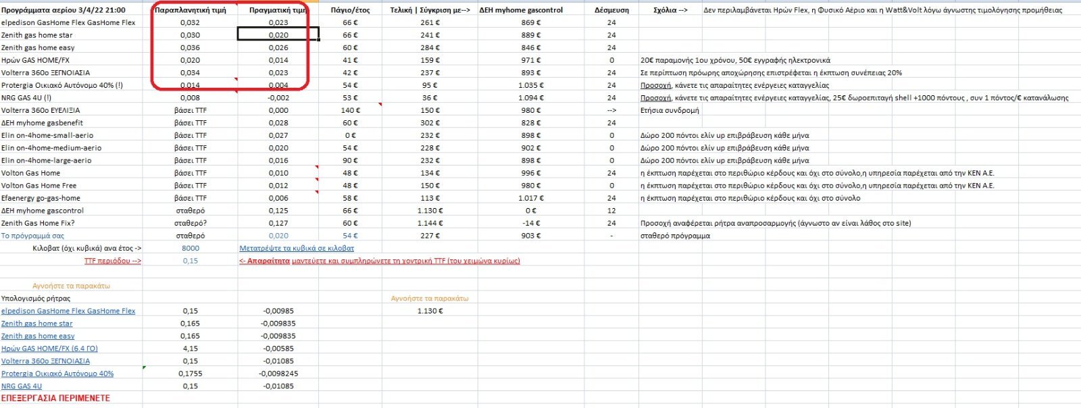Open the underlined elpedison GasHome Flex link
This screenshot has width=1081, height=408.
(68, 311)
